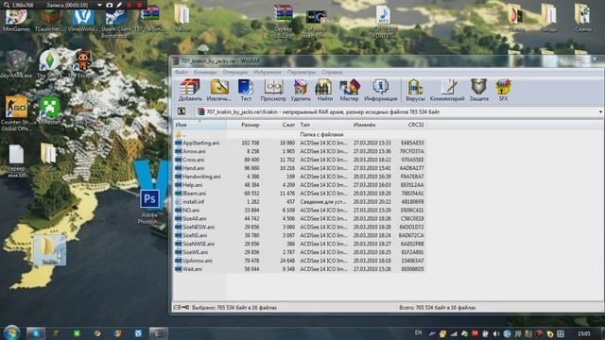The width and height of the screenshot is (605, 340).
Task: Select the Hand.ani file
Action: pyautogui.click(x=299, y=168)
